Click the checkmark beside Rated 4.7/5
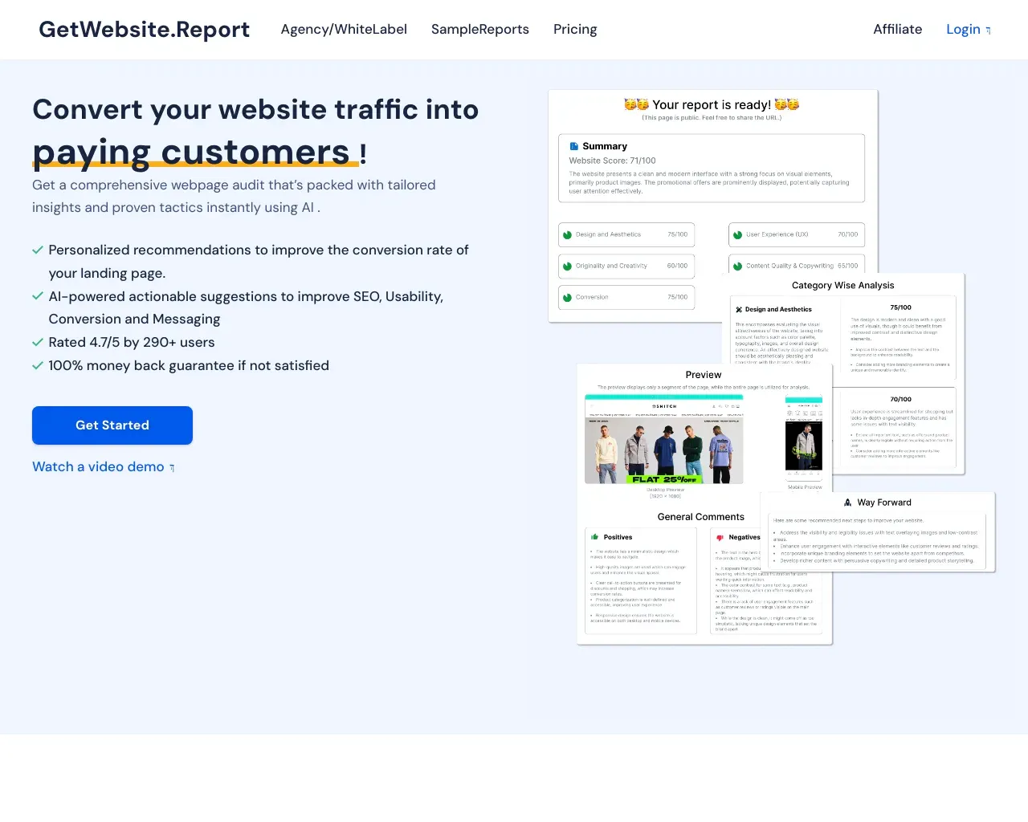1028x822 pixels. pos(38,342)
